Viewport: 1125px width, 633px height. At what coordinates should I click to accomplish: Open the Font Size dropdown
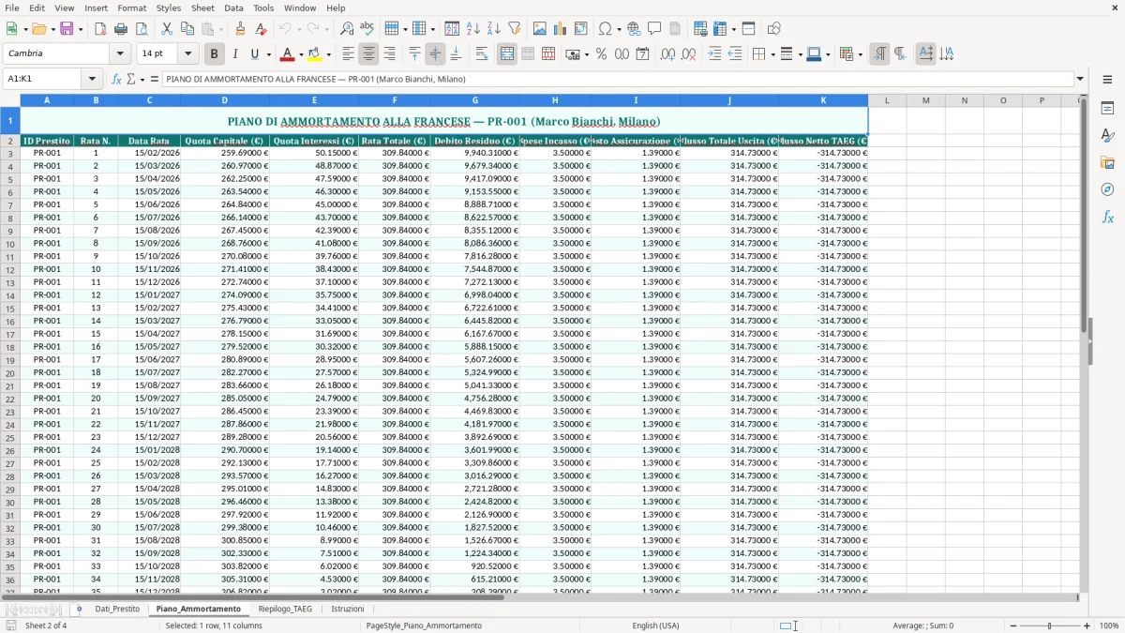coord(188,53)
